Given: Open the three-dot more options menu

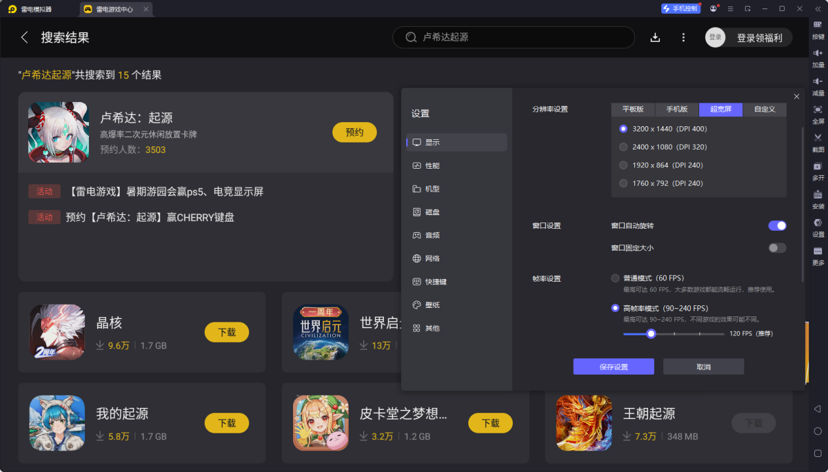Looking at the screenshot, I should point(683,37).
